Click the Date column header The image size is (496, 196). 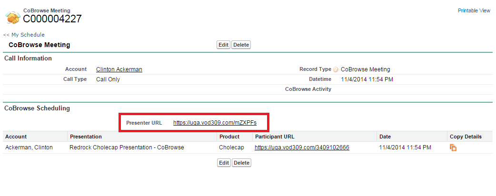point(385,137)
